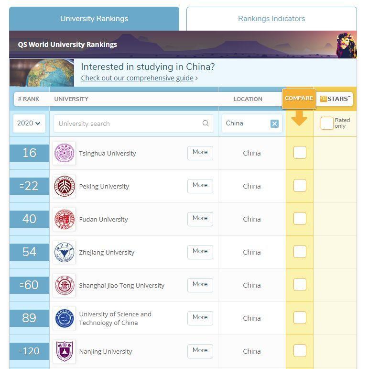The image size is (368, 369).
Task: Select the University Rankings tab
Action: coord(94,19)
